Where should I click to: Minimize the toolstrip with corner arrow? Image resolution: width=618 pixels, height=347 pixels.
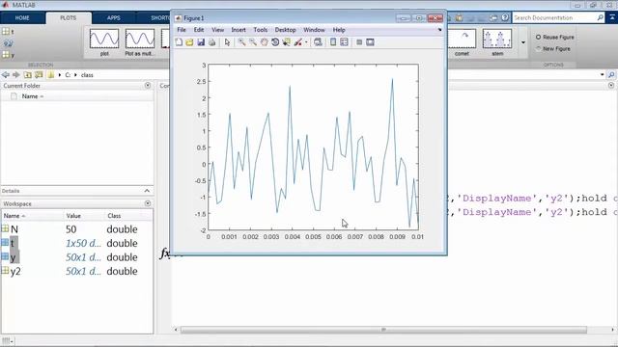[x=612, y=17]
